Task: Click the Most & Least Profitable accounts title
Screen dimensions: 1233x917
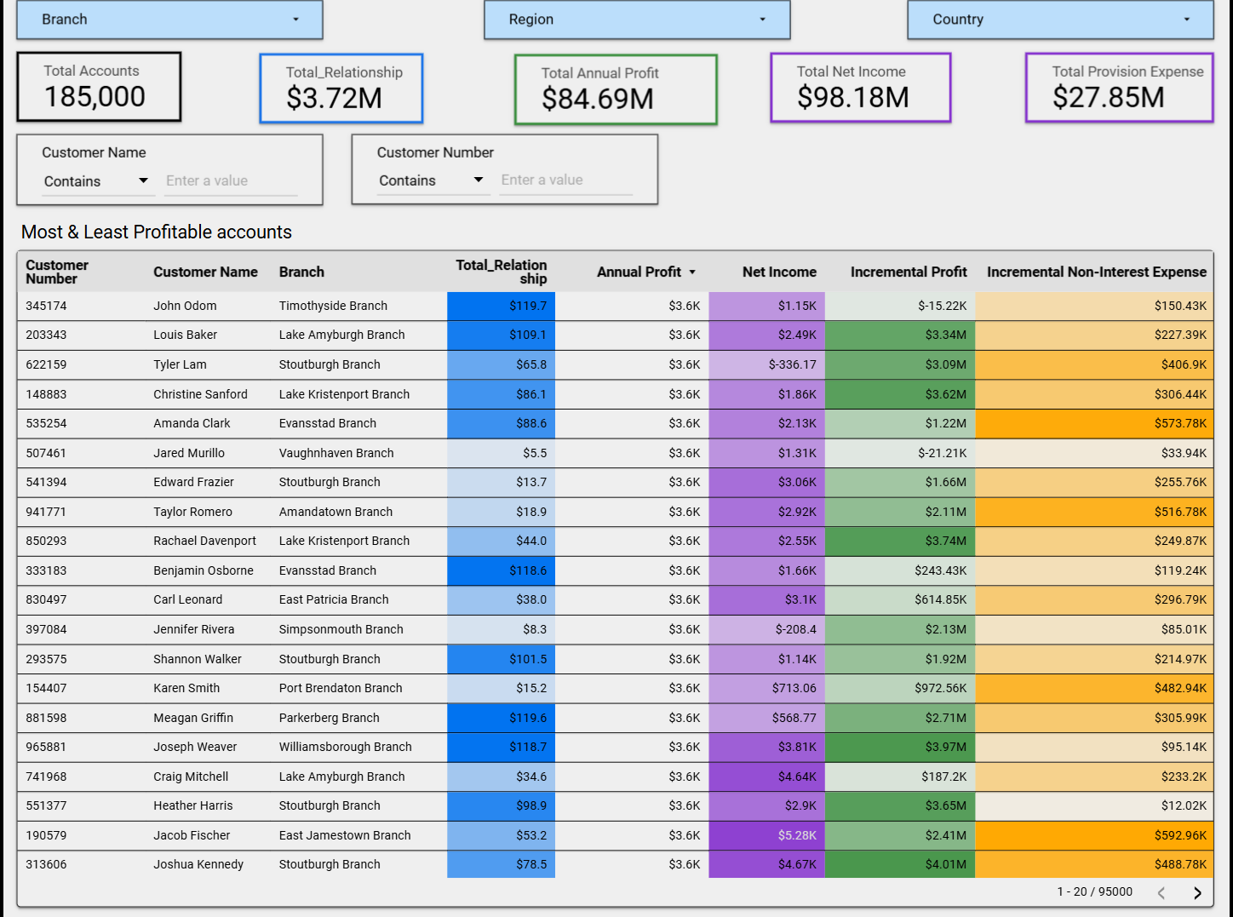Action: (157, 232)
